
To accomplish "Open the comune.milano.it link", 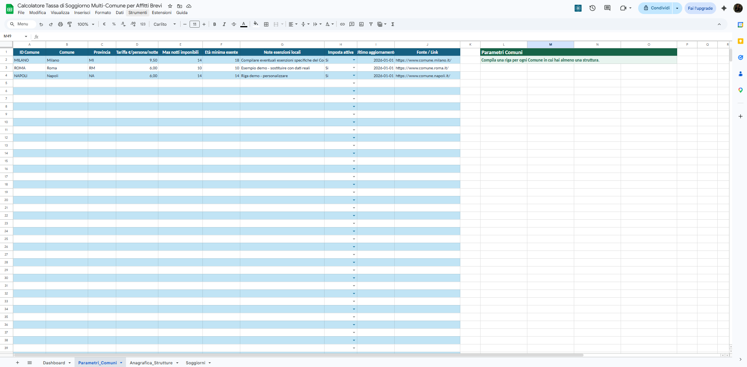I will point(423,60).
